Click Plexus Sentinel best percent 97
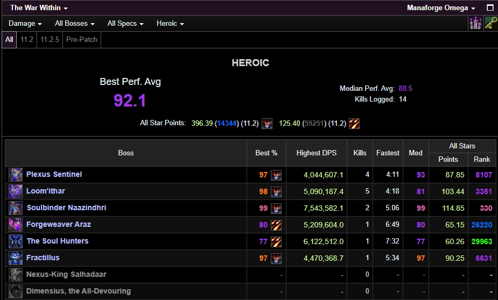The width and height of the screenshot is (498, 300). pos(263,175)
